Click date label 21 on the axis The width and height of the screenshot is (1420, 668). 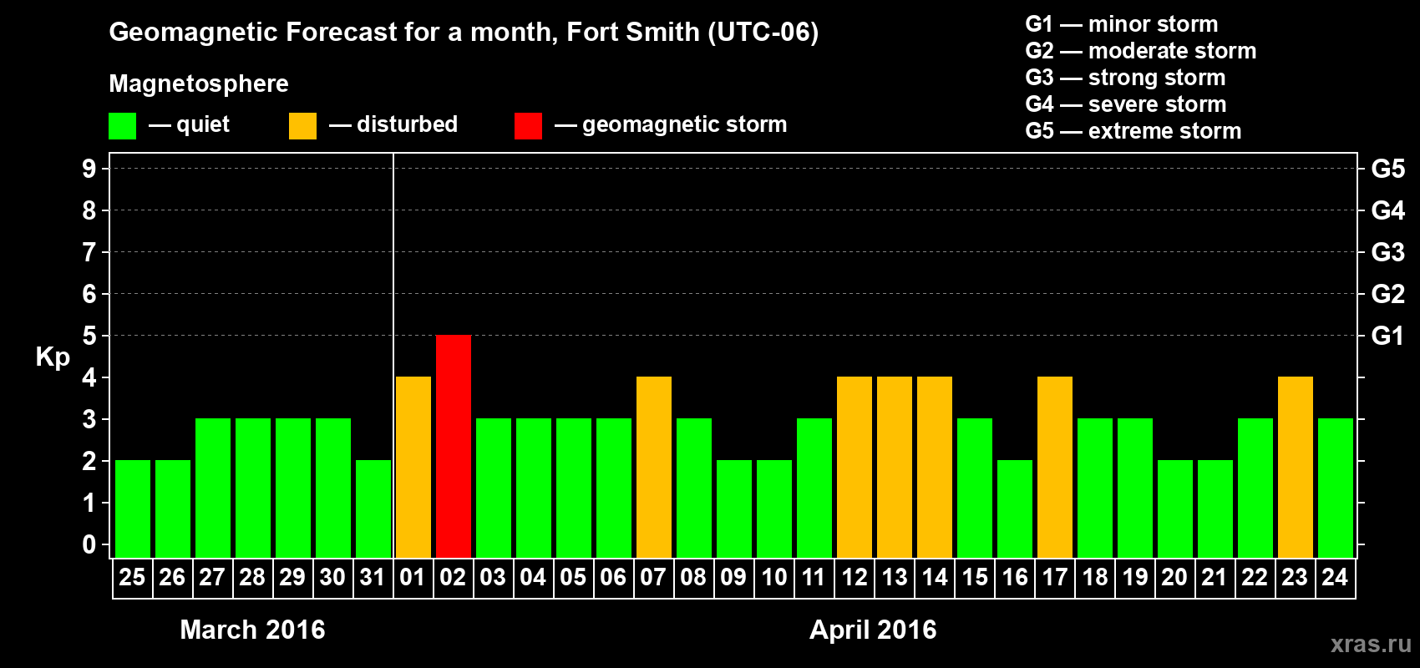click(x=1215, y=577)
